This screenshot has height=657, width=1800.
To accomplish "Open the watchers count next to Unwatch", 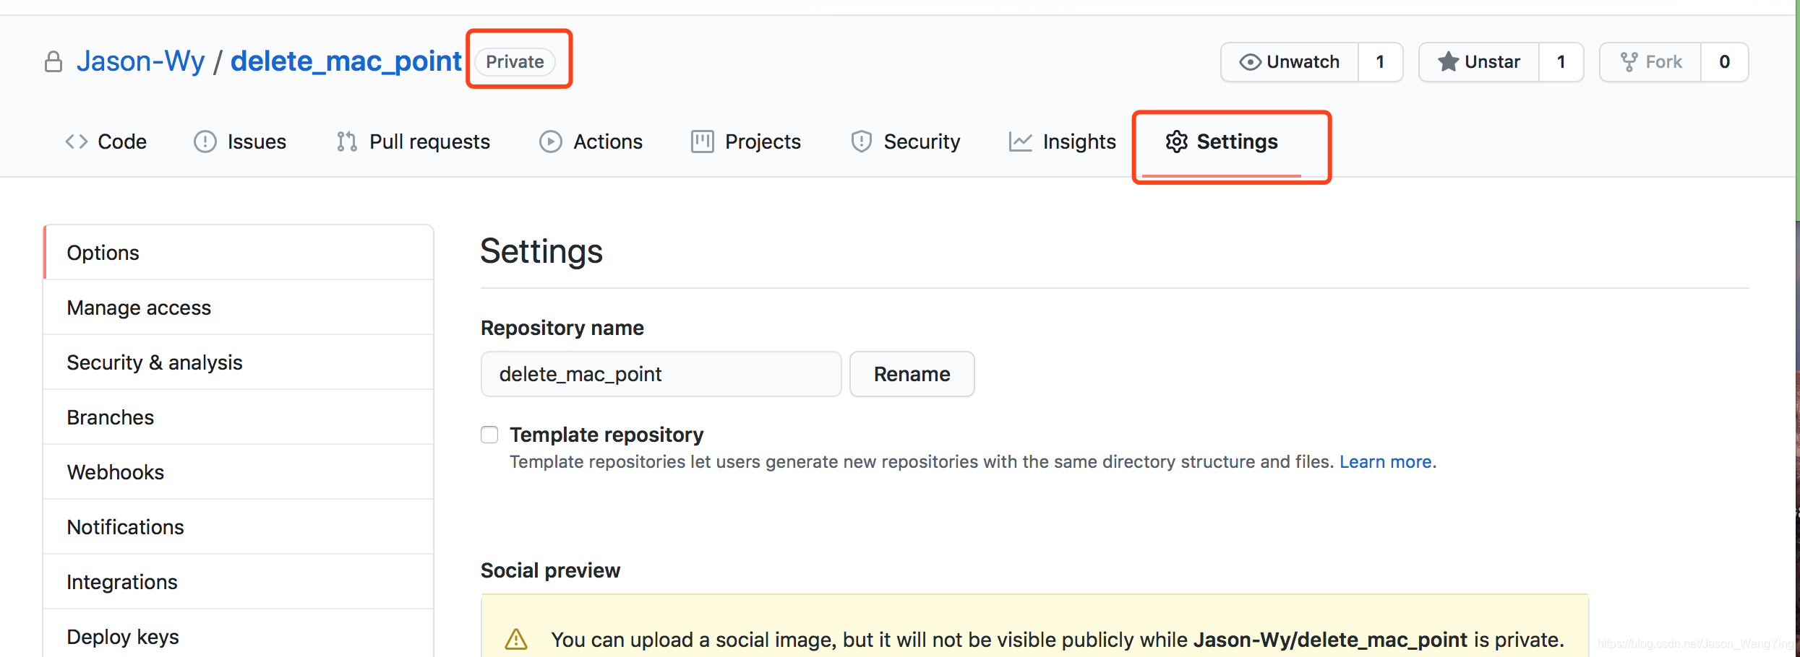I will (x=1381, y=62).
